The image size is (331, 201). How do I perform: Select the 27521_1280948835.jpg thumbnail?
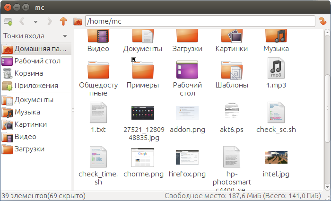click(x=143, y=113)
